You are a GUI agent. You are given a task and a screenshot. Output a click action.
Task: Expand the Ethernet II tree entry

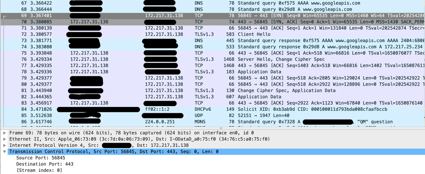pos(4,139)
